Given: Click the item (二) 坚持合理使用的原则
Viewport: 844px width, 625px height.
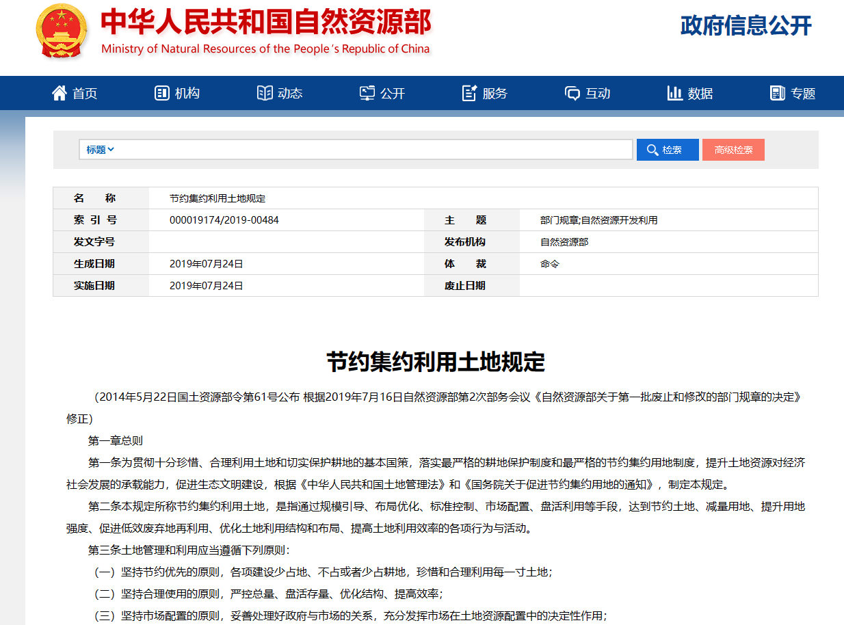Looking at the screenshot, I should 270,594.
